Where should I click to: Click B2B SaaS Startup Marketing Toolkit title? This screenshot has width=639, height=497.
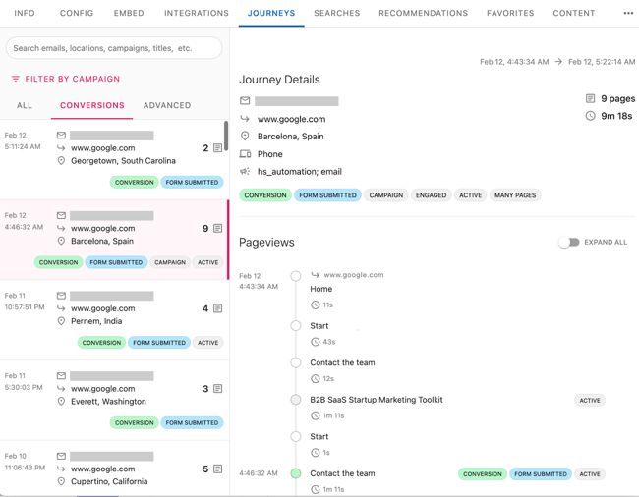coord(377,400)
